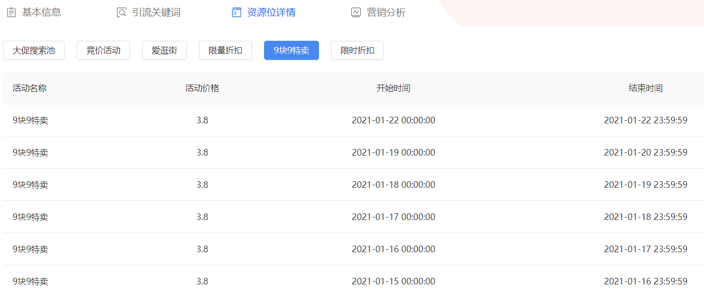Click the 结束时间 column header
This screenshot has height=297, width=704.
(646, 88)
